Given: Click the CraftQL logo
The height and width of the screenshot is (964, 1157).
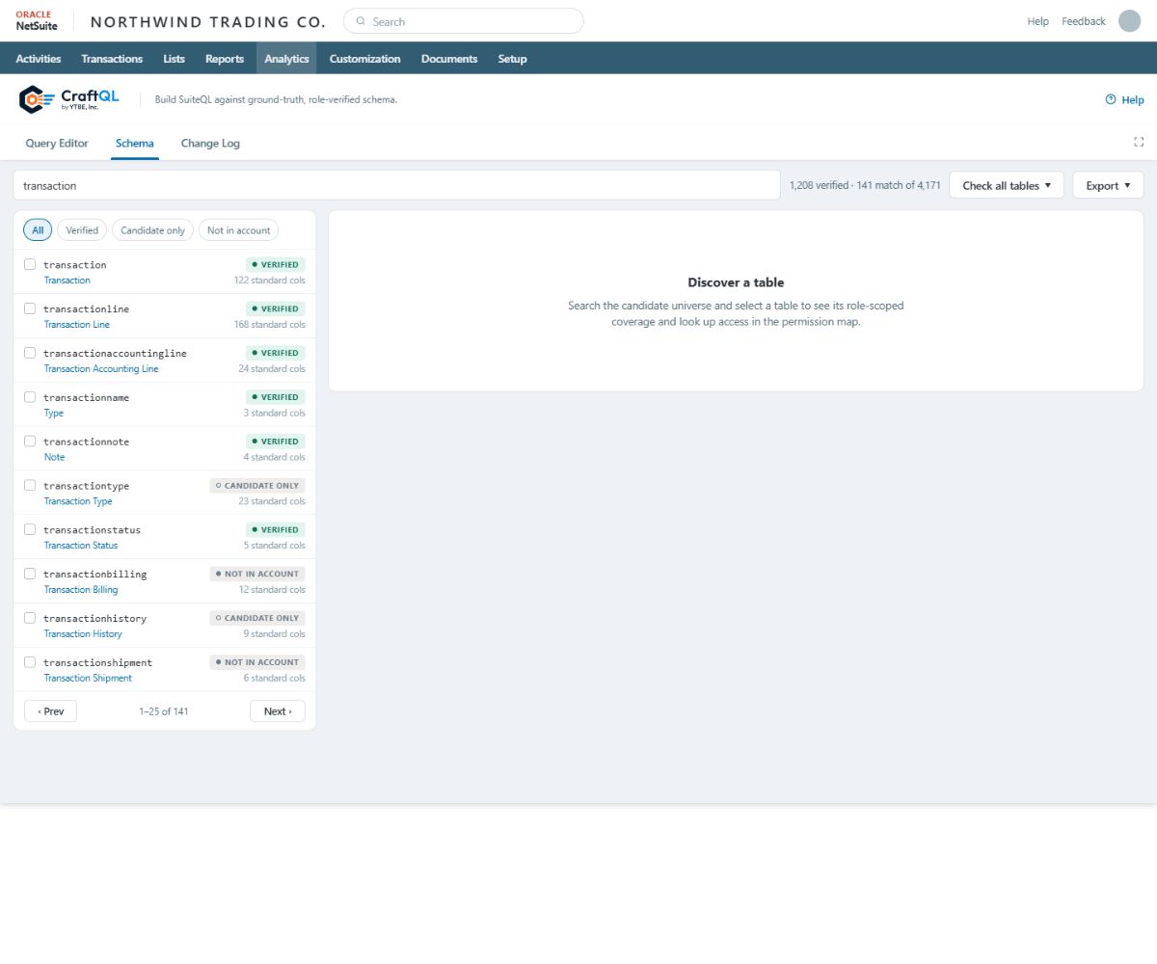Looking at the screenshot, I should (x=71, y=99).
